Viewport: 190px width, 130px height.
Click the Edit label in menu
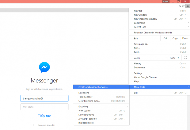coord(136,38)
